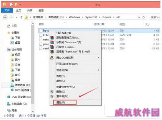
Task: Switch to the 共享 ribbon tab
Action: (30, 10)
